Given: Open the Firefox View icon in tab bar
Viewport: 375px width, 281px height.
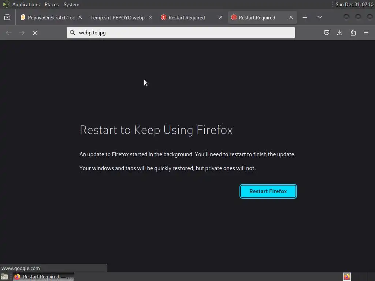Looking at the screenshot, I should 7,18.
